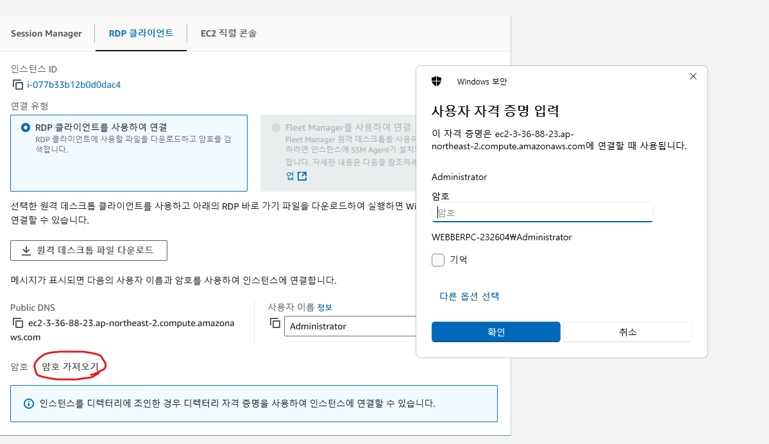769x444 pixels.
Task: Copy the instance ID with copy icon
Action: point(18,85)
